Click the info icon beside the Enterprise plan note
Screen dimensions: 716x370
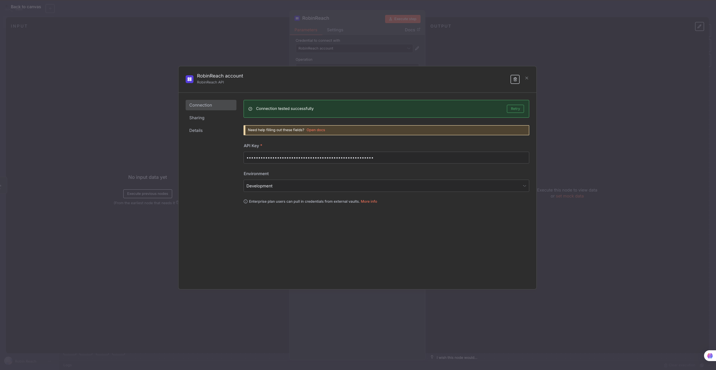(x=245, y=202)
